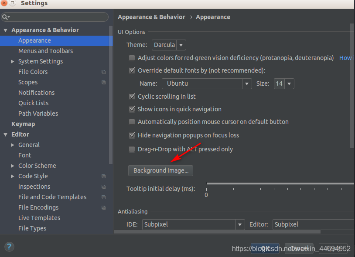The image size is (355, 257).
Task: Click the copy icon beside File Colors
Action: [x=103, y=72]
